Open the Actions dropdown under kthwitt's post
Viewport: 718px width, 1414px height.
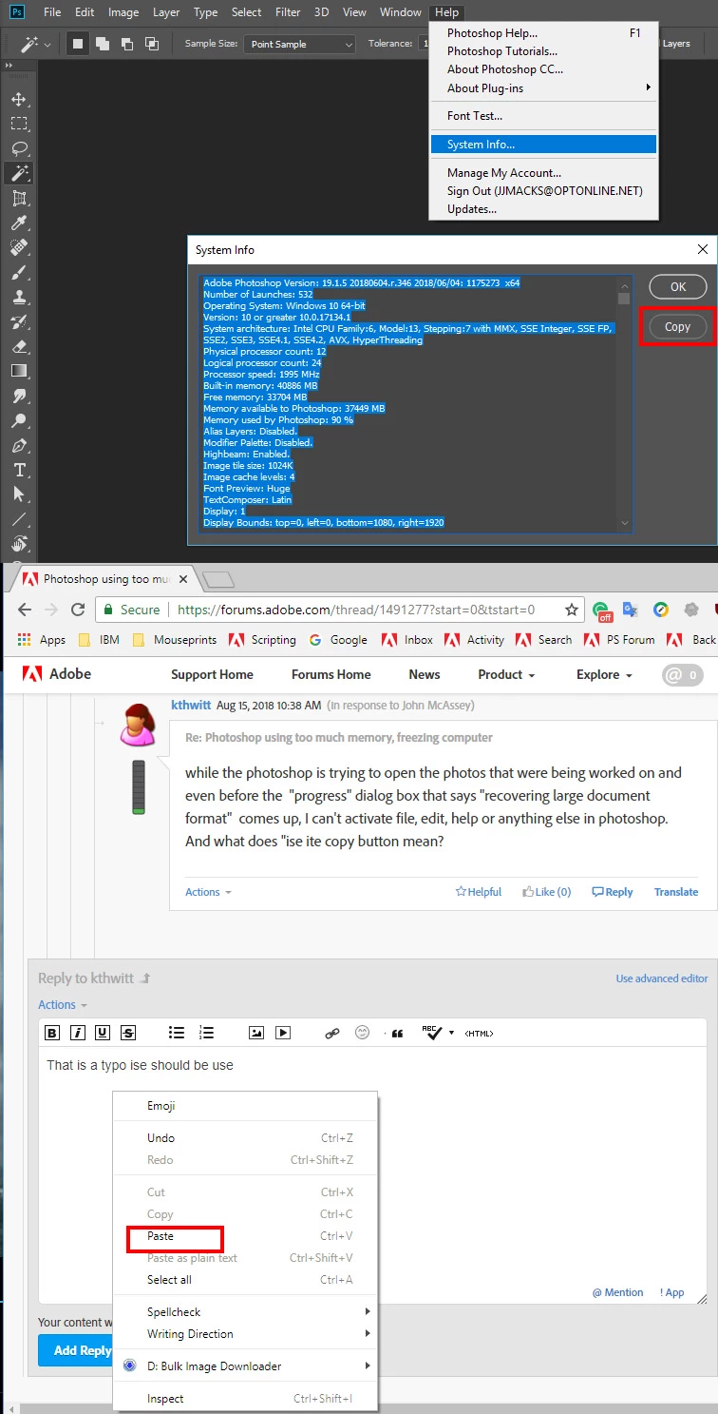point(208,892)
